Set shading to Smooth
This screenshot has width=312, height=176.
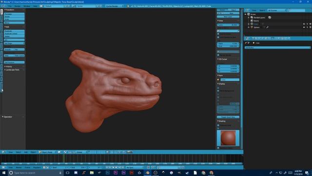(x=9, y=49)
